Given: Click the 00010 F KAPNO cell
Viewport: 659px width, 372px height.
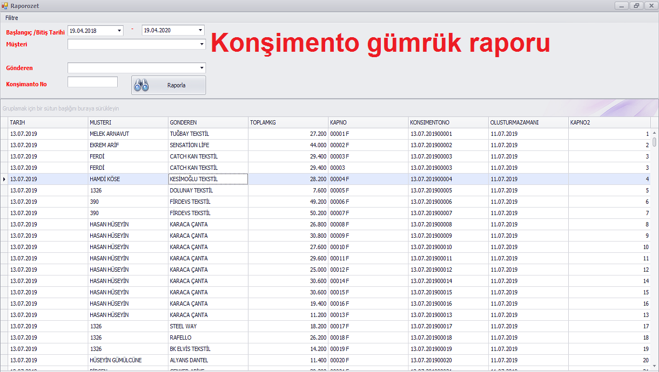Looking at the screenshot, I should click(368, 247).
